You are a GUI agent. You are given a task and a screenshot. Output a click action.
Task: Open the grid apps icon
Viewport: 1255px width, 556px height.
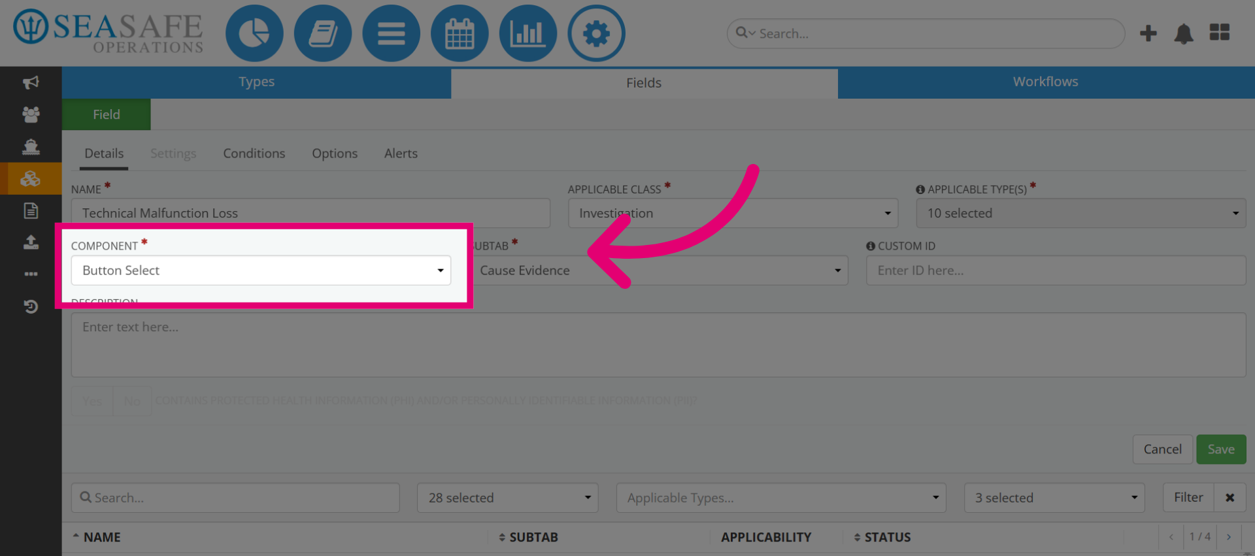pos(1220,32)
